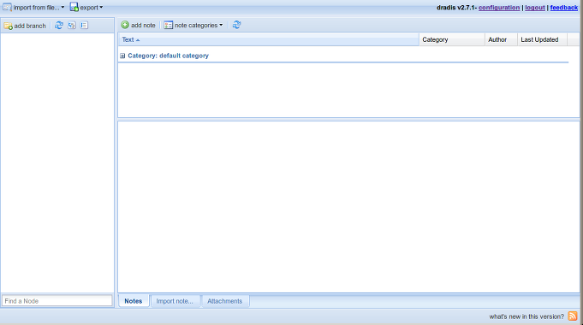This screenshot has height=325, width=583.
Task: Select the 'Category: default category' row text
Action: tap(168, 56)
